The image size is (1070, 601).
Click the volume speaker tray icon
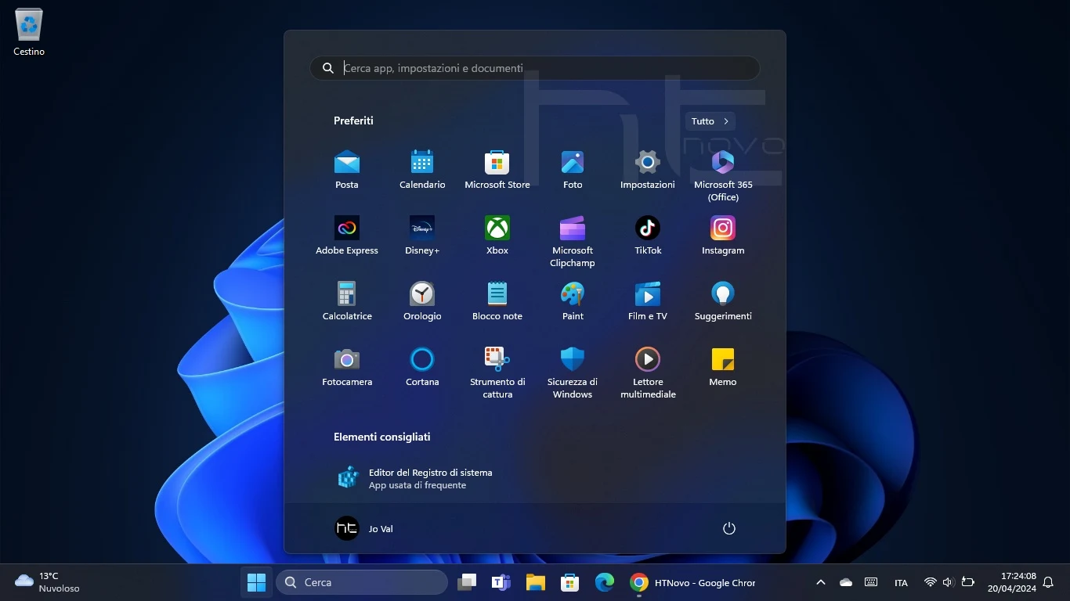(x=948, y=582)
